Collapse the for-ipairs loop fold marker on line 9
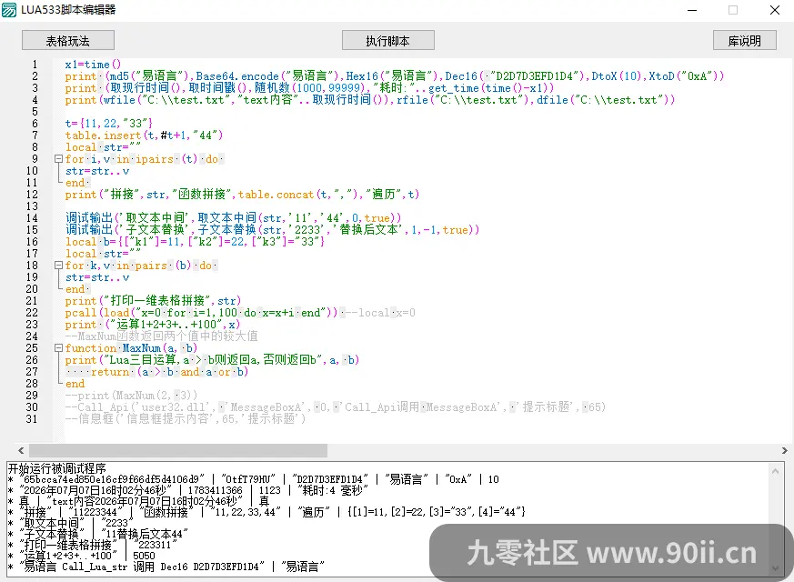The height and width of the screenshot is (582, 794). coord(58,159)
